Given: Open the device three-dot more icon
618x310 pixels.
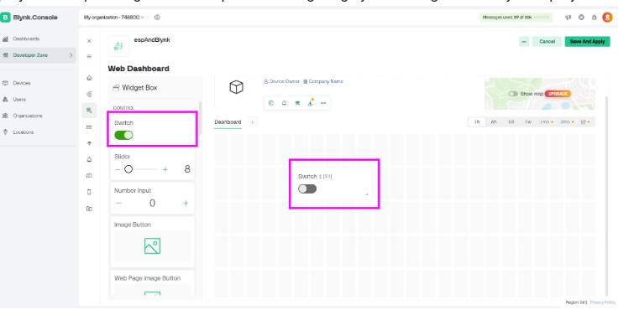Looking at the screenshot, I should click(x=323, y=103).
